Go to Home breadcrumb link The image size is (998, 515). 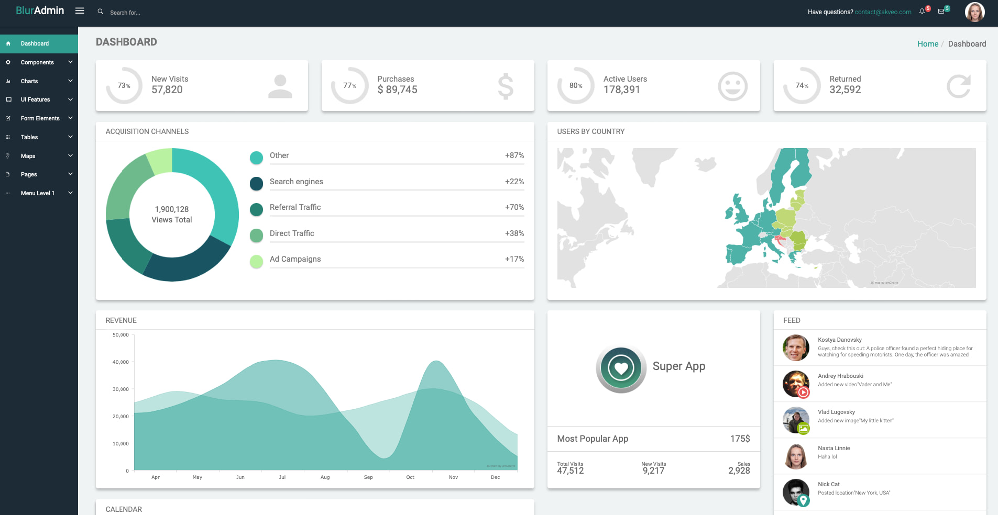click(927, 44)
